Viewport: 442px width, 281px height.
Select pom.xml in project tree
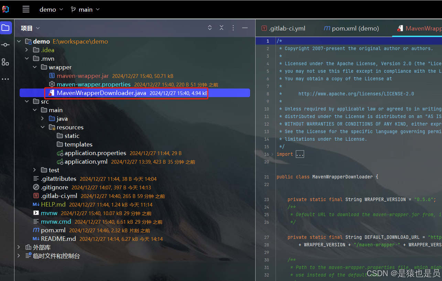click(53, 230)
